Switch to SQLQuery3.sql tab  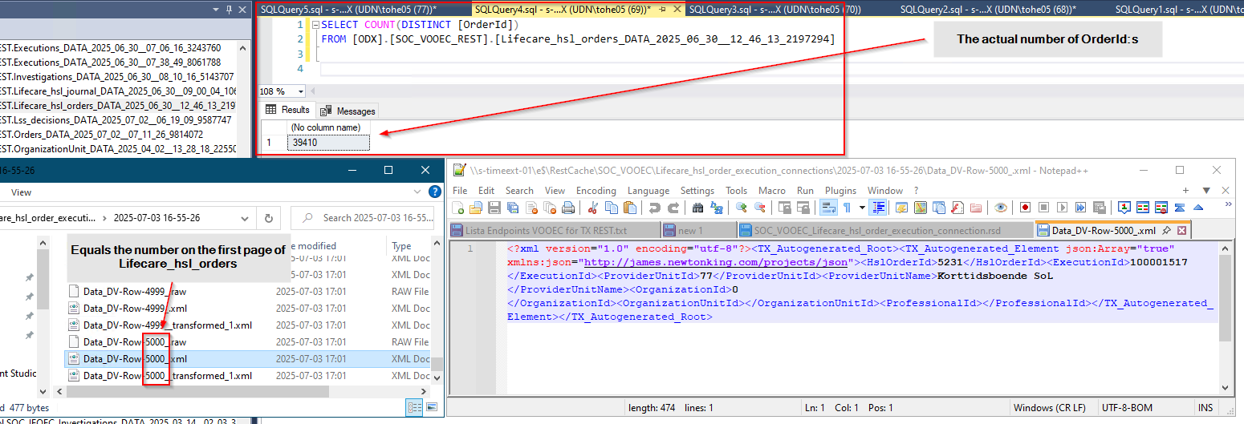pyautogui.click(x=774, y=10)
